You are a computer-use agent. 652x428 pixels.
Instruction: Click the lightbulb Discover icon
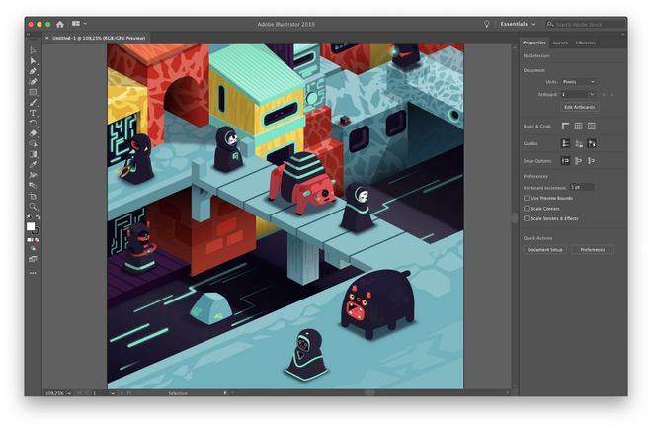[x=486, y=24]
